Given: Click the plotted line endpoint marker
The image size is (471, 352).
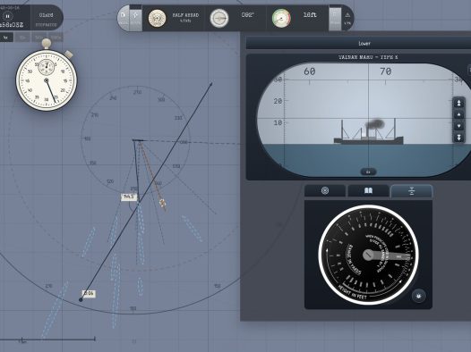Looking at the screenshot, I should point(81,299).
